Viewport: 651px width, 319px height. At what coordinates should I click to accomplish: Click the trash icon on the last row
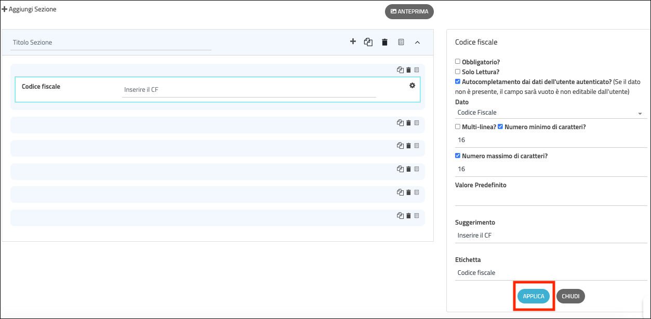(408, 216)
